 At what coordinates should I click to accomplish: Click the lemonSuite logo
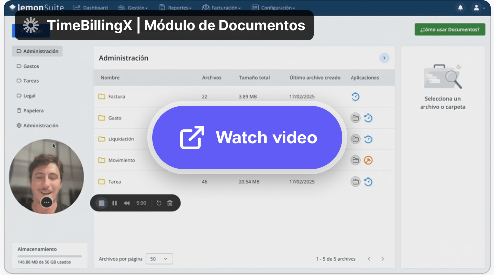tap(37, 7)
